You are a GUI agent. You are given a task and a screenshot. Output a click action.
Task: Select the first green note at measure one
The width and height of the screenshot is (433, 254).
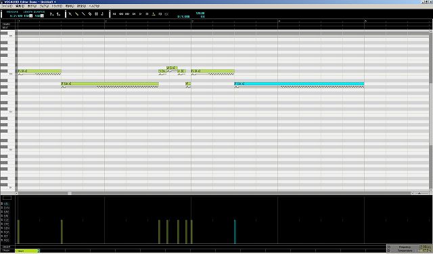[39, 71]
